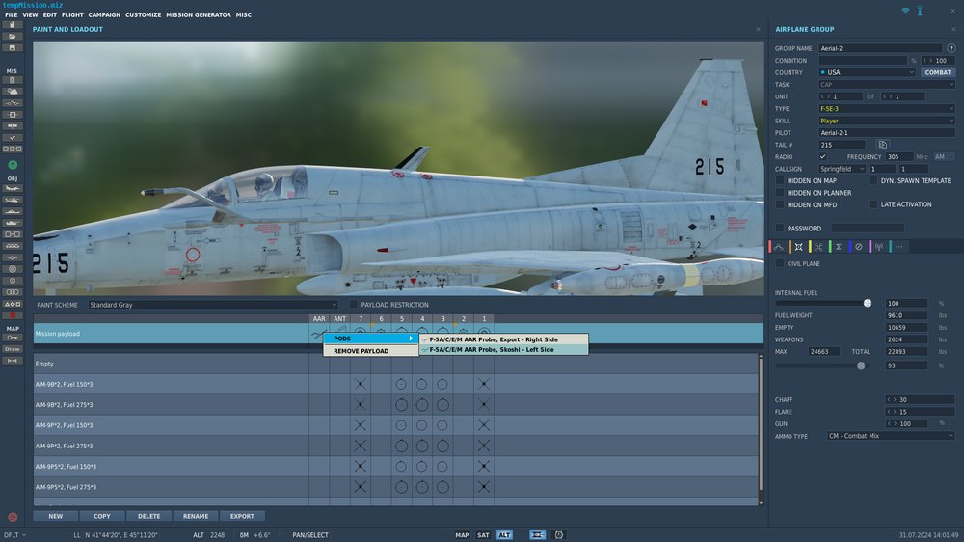Click the tail number livery icon
964x542 pixels.
[x=882, y=145]
